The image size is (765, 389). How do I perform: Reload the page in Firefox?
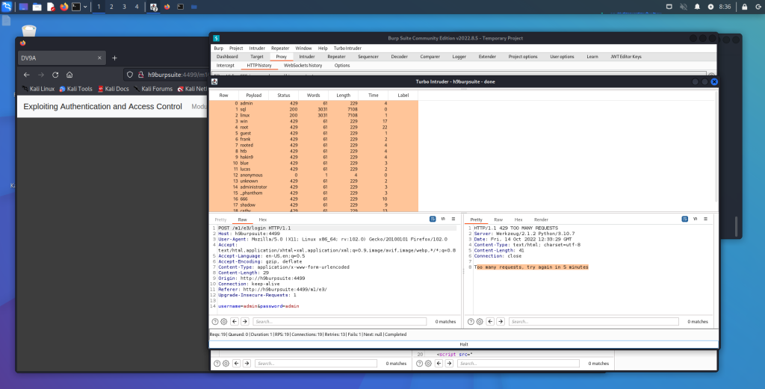tap(55, 75)
